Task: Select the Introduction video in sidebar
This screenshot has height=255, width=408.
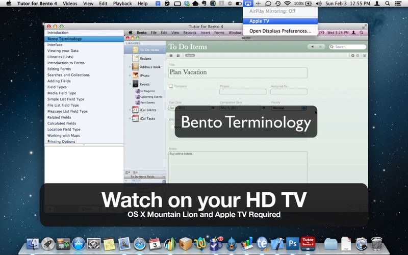Action: 84,33
